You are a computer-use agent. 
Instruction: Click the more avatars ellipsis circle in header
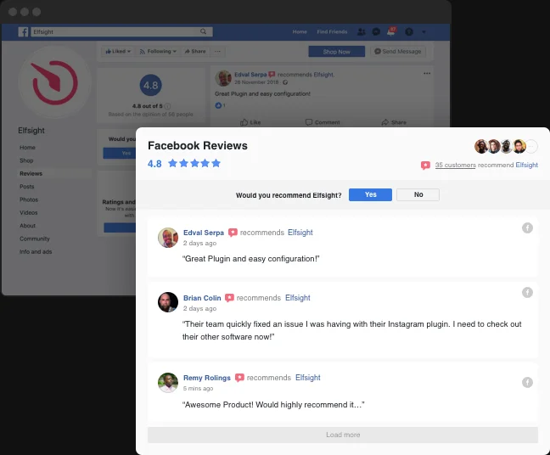click(x=531, y=146)
